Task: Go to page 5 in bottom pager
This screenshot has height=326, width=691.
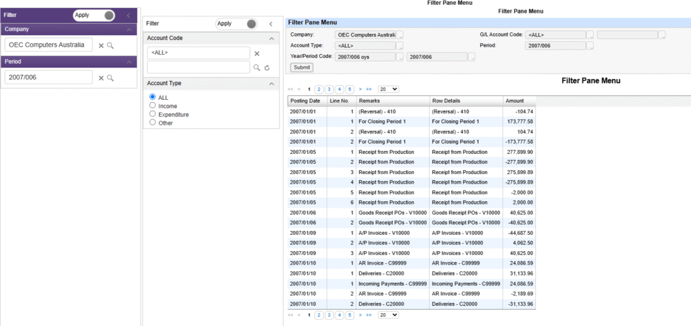Action: point(350,315)
